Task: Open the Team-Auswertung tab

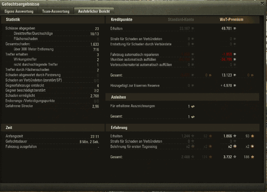Action: 56,11
